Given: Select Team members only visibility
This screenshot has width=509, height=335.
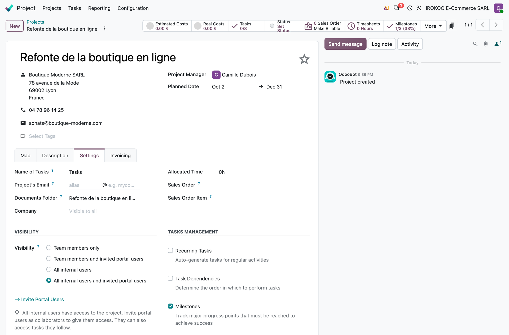Looking at the screenshot, I should [x=49, y=248].
